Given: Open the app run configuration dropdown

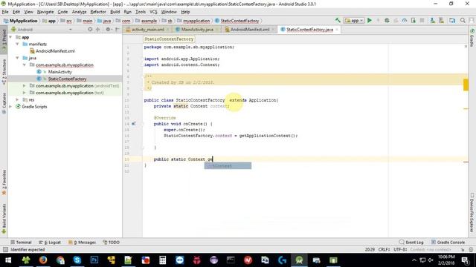Looking at the screenshot, I should click(354, 20).
